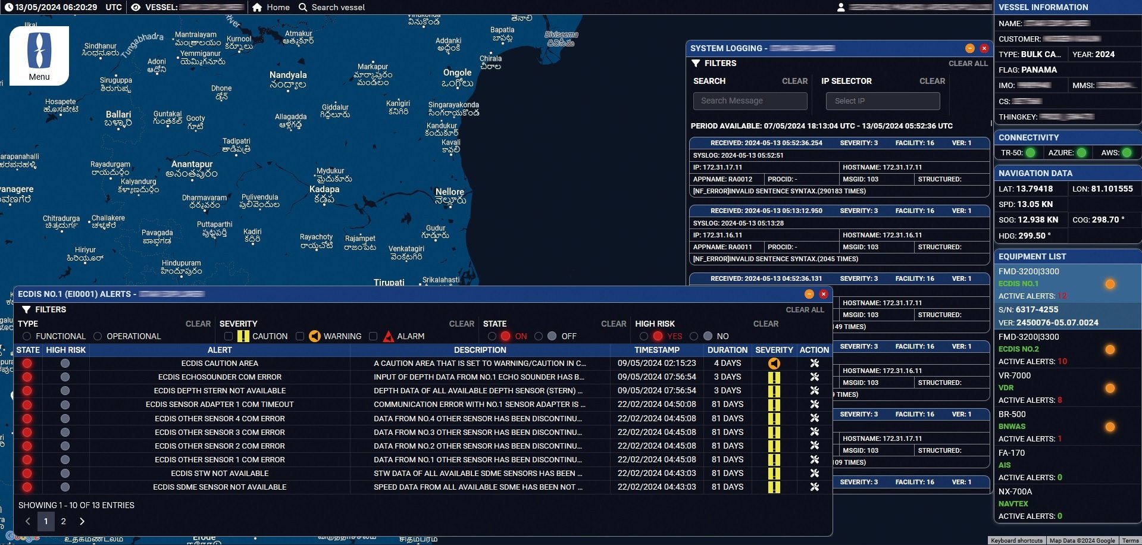Go to previous alerts page arrow
Viewport: 1142px width, 545px height.
coord(27,521)
